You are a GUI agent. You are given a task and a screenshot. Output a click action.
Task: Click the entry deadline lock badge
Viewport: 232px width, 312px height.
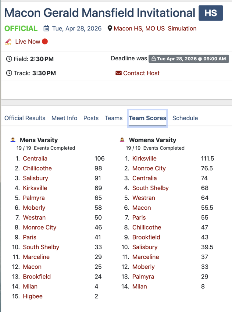[189, 59]
